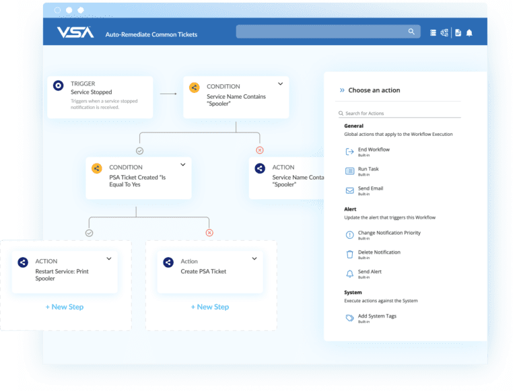The width and height of the screenshot is (517, 391).
Task: Click the orange icon of PSA Ticket Created condition
Action: coord(97,168)
